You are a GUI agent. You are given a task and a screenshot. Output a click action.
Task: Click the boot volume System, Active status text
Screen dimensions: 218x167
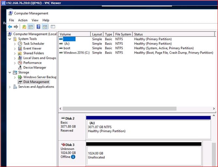164,48
